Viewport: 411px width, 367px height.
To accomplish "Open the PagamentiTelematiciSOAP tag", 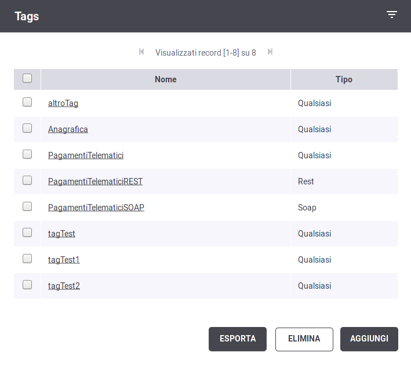I will click(96, 208).
